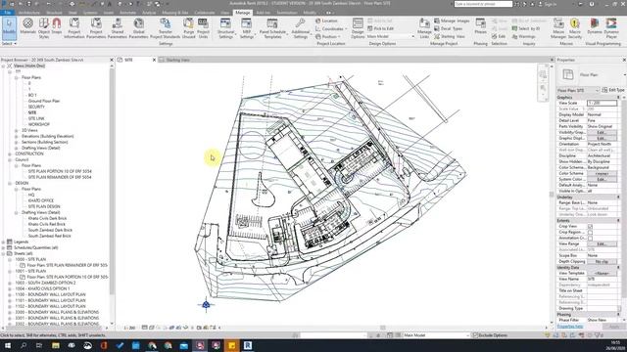Close the SITE view tab
The height and width of the screenshot is (352, 627).
point(154,60)
